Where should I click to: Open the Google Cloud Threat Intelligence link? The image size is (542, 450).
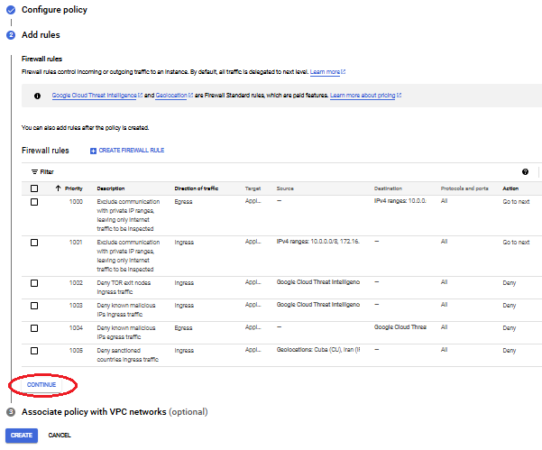(95, 96)
